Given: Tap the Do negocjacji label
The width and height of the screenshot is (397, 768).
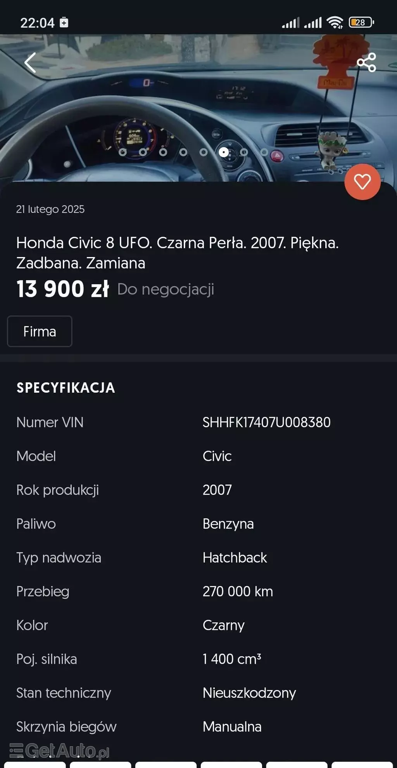Looking at the screenshot, I should (166, 289).
